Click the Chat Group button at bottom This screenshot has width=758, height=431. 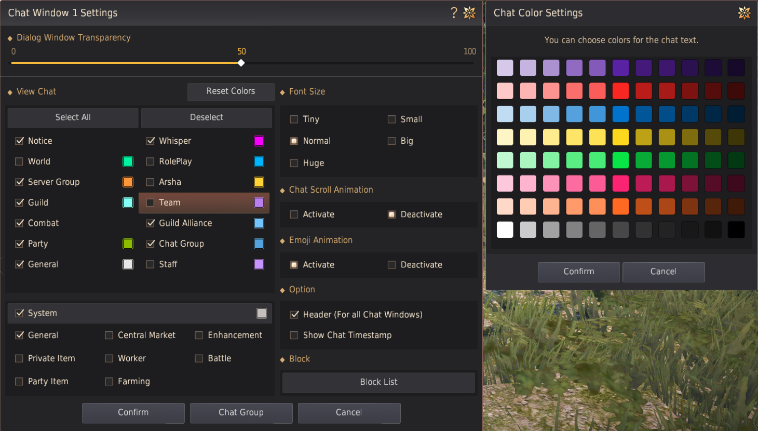(241, 412)
